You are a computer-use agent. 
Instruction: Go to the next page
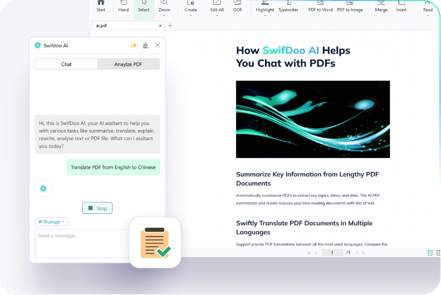(356, 253)
